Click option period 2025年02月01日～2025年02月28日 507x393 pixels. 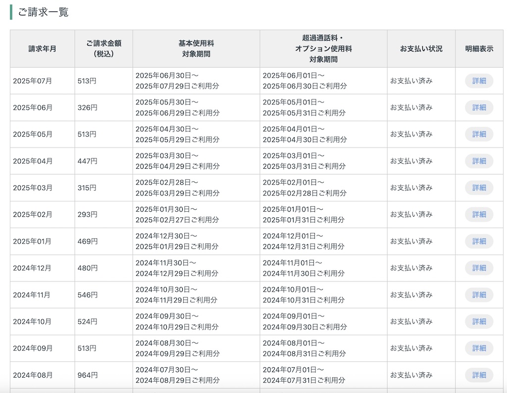point(304,188)
